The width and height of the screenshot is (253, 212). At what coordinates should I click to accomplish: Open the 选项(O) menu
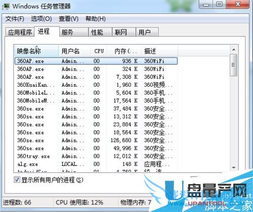coord(41,19)
